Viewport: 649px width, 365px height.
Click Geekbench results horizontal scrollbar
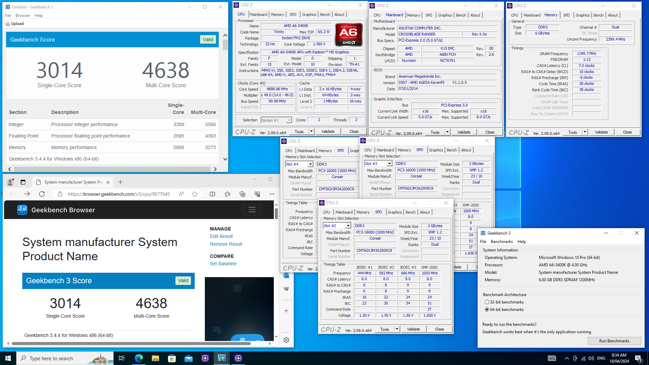[112, 169]
